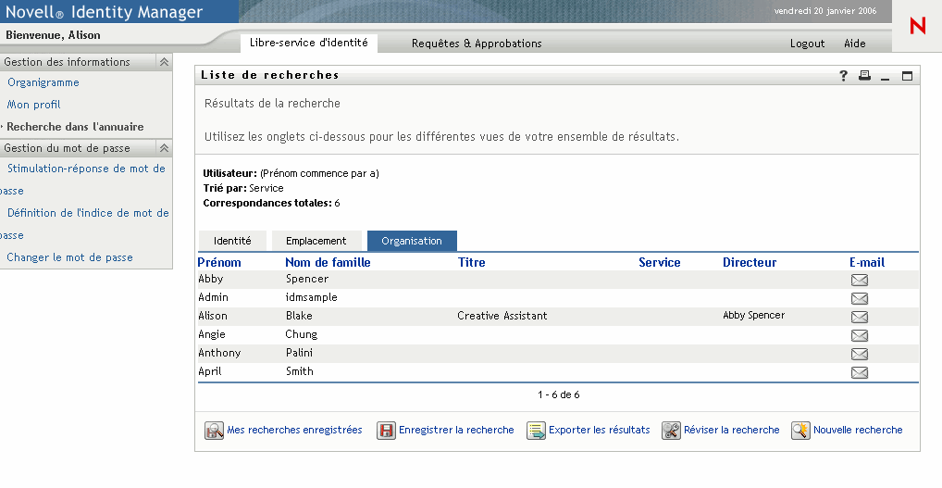Click the first name Alison in results
942x488 pixels.
(213, 316)
